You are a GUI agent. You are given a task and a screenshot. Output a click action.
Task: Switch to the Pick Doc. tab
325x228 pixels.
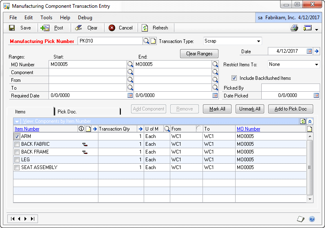click(67, 111)
